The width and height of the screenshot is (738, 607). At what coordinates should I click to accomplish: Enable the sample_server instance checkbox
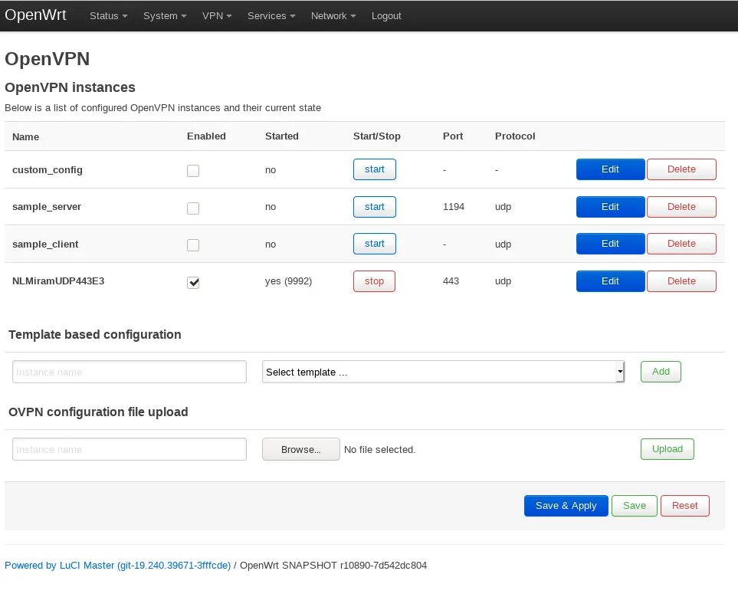(193, 207)
